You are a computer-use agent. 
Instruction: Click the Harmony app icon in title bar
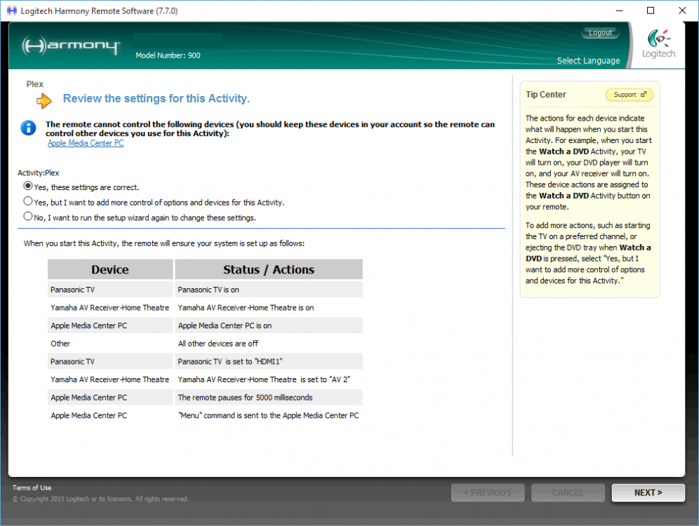[12, 11]
